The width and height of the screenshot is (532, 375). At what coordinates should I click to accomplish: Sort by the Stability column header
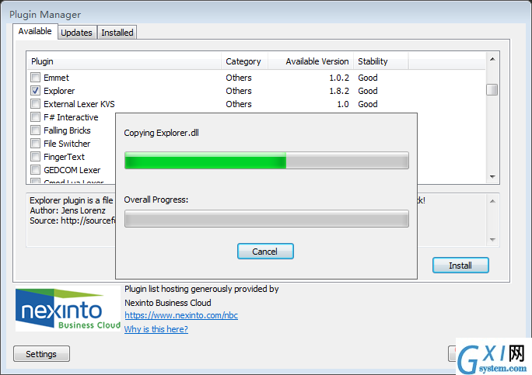[x=380, y=61]
